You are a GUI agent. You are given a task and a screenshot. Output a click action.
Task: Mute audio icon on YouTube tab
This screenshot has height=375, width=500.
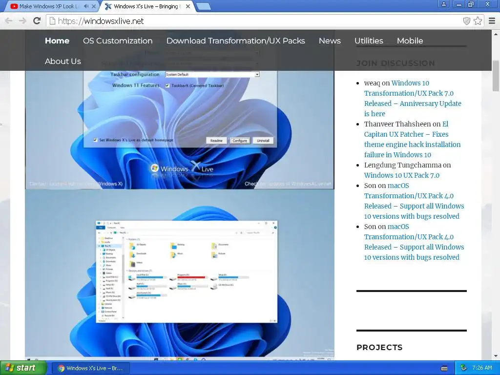(86, 6)
